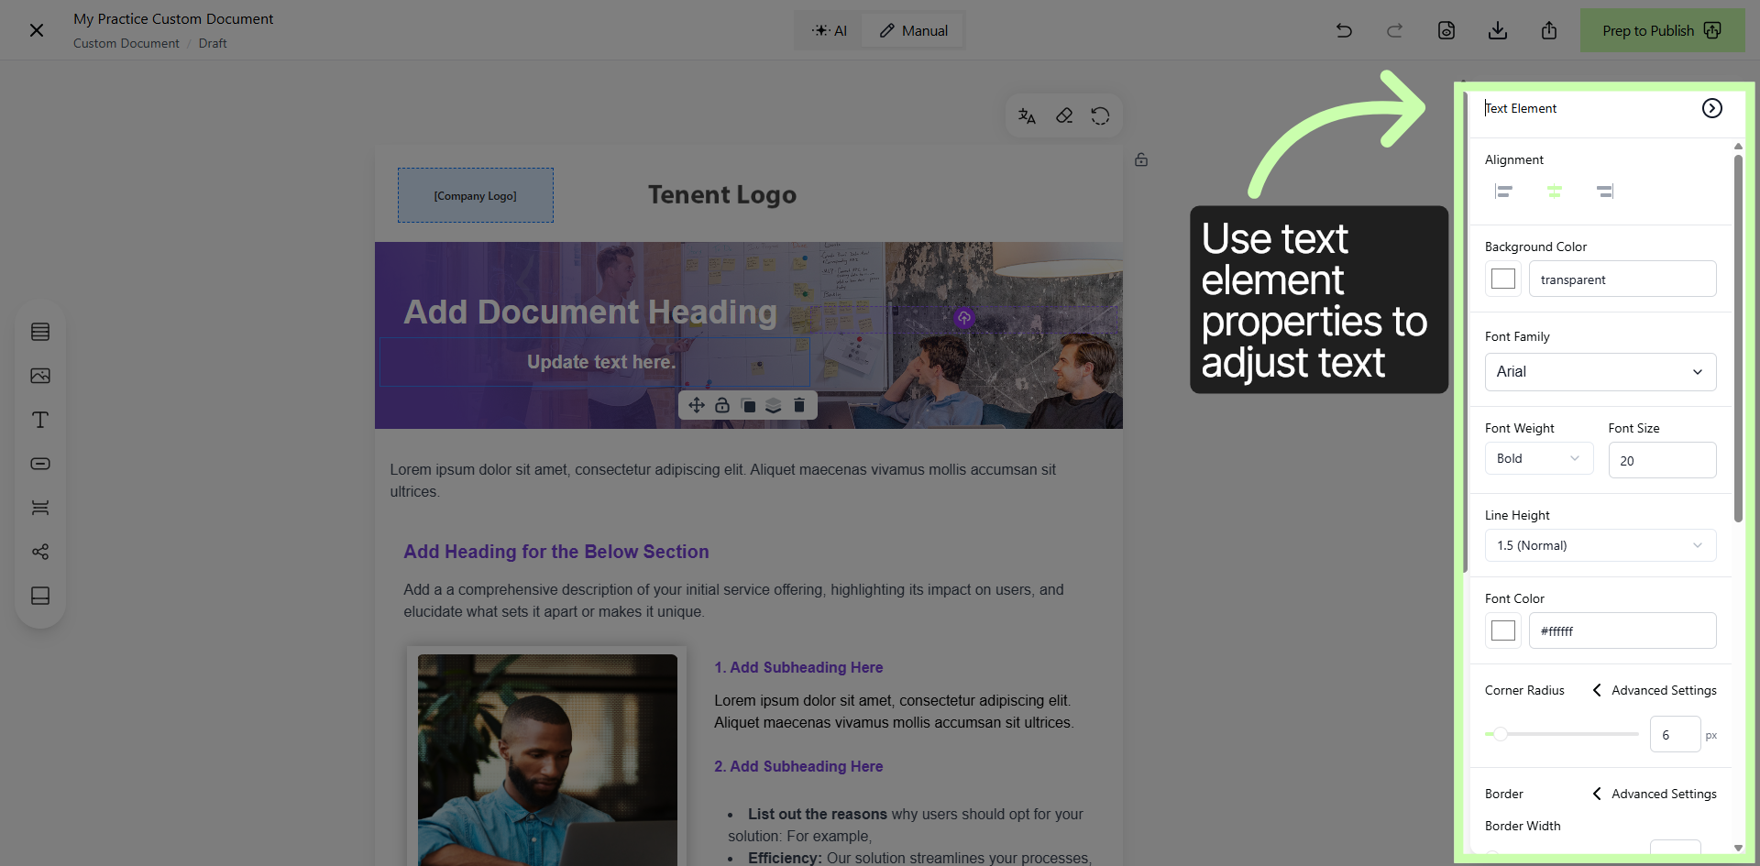Open the translate language icon
The width and height of the screenshot is (1760, 866).
pos(1027,115)
